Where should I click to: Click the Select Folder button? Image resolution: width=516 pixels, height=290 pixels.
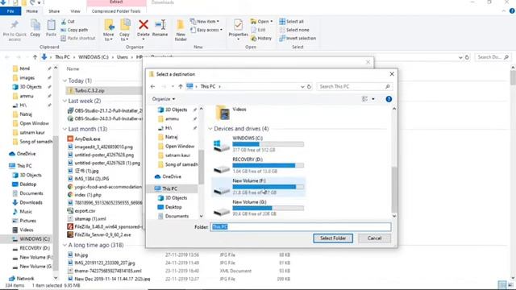pyautogui.click(x=333, y=238)
